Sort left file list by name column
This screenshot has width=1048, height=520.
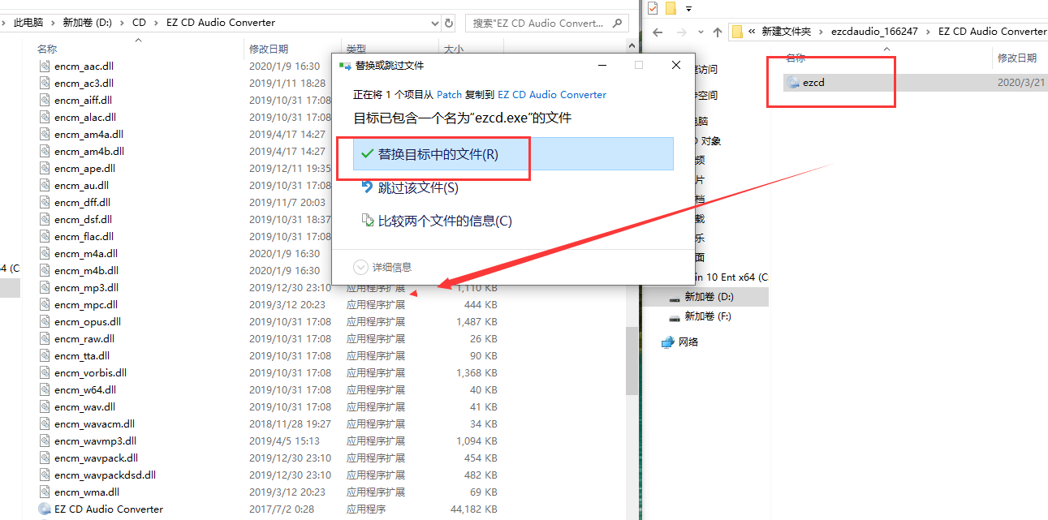click(47, 49)
